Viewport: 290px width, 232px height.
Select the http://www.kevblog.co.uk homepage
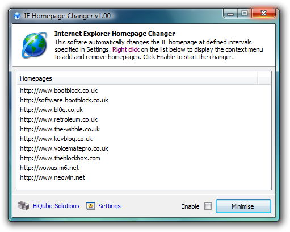pyautogui.click(x=56, y=139)
